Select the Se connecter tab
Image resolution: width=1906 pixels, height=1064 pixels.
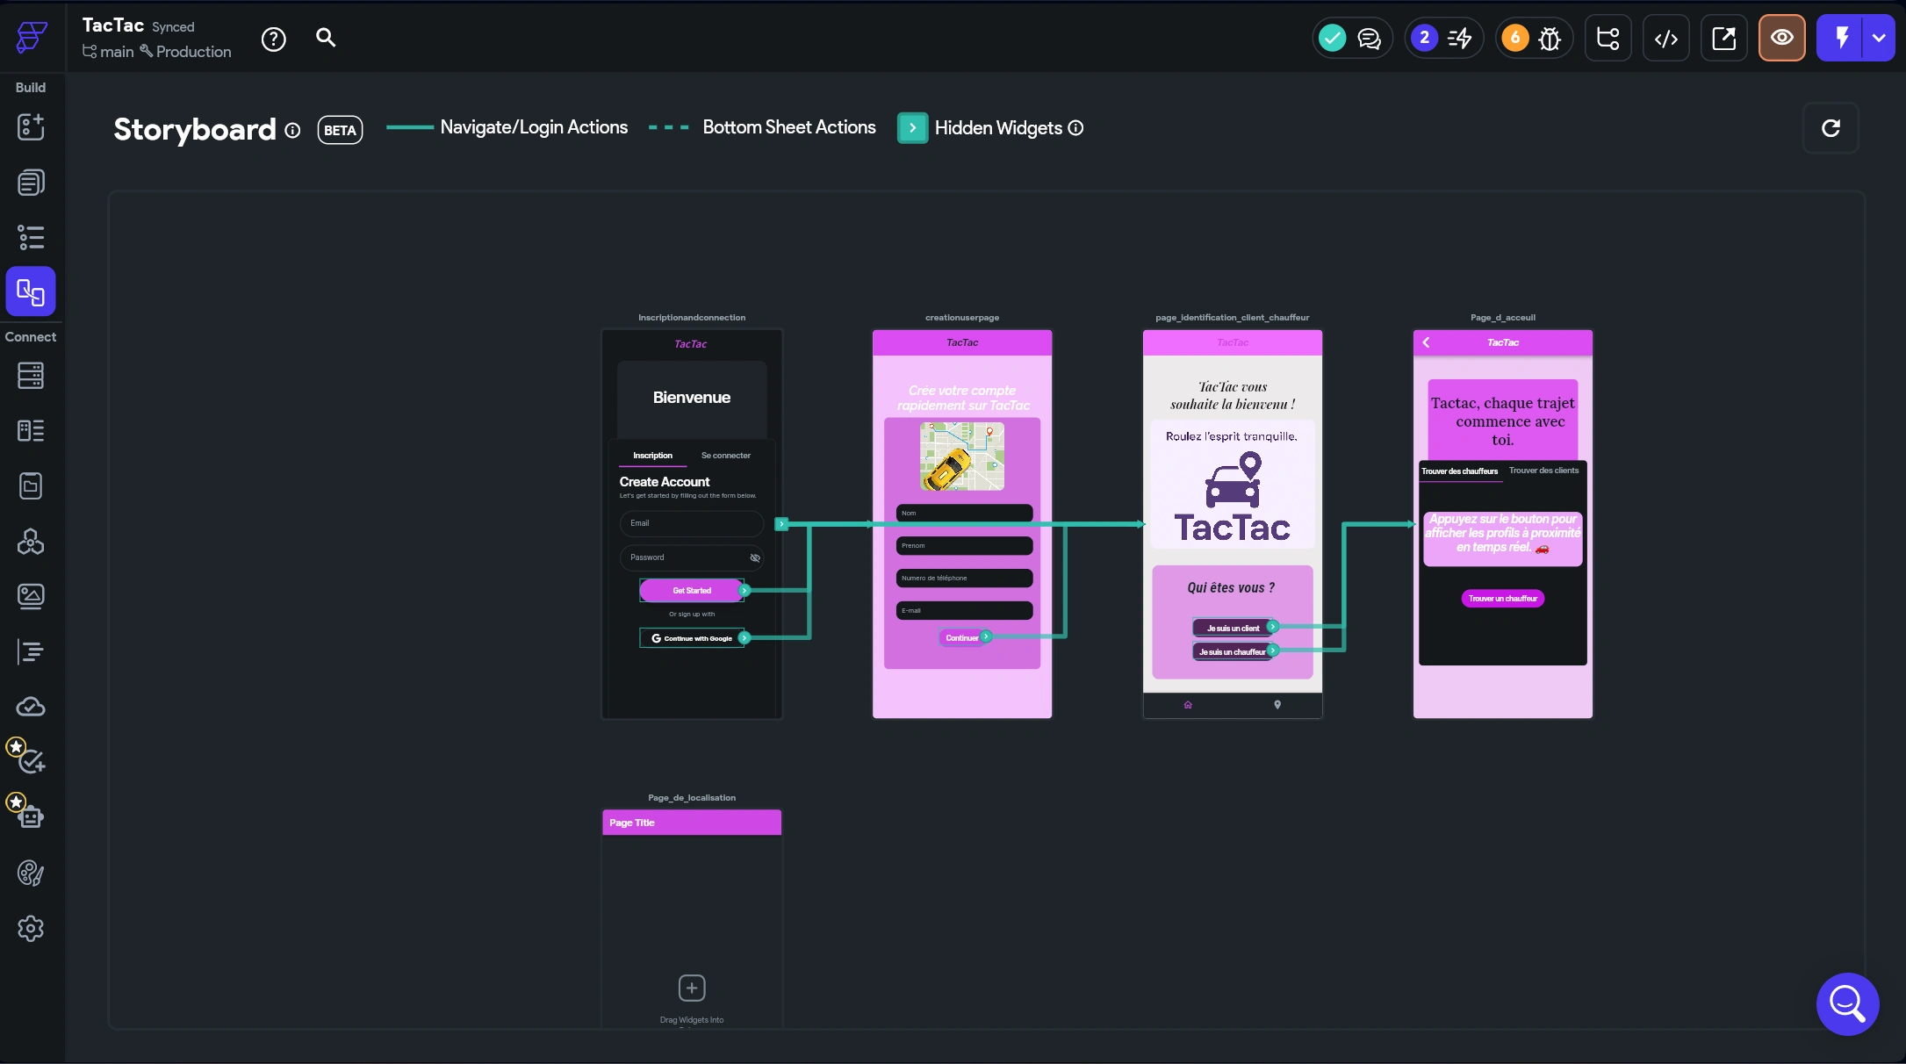(x=725, y=456)
